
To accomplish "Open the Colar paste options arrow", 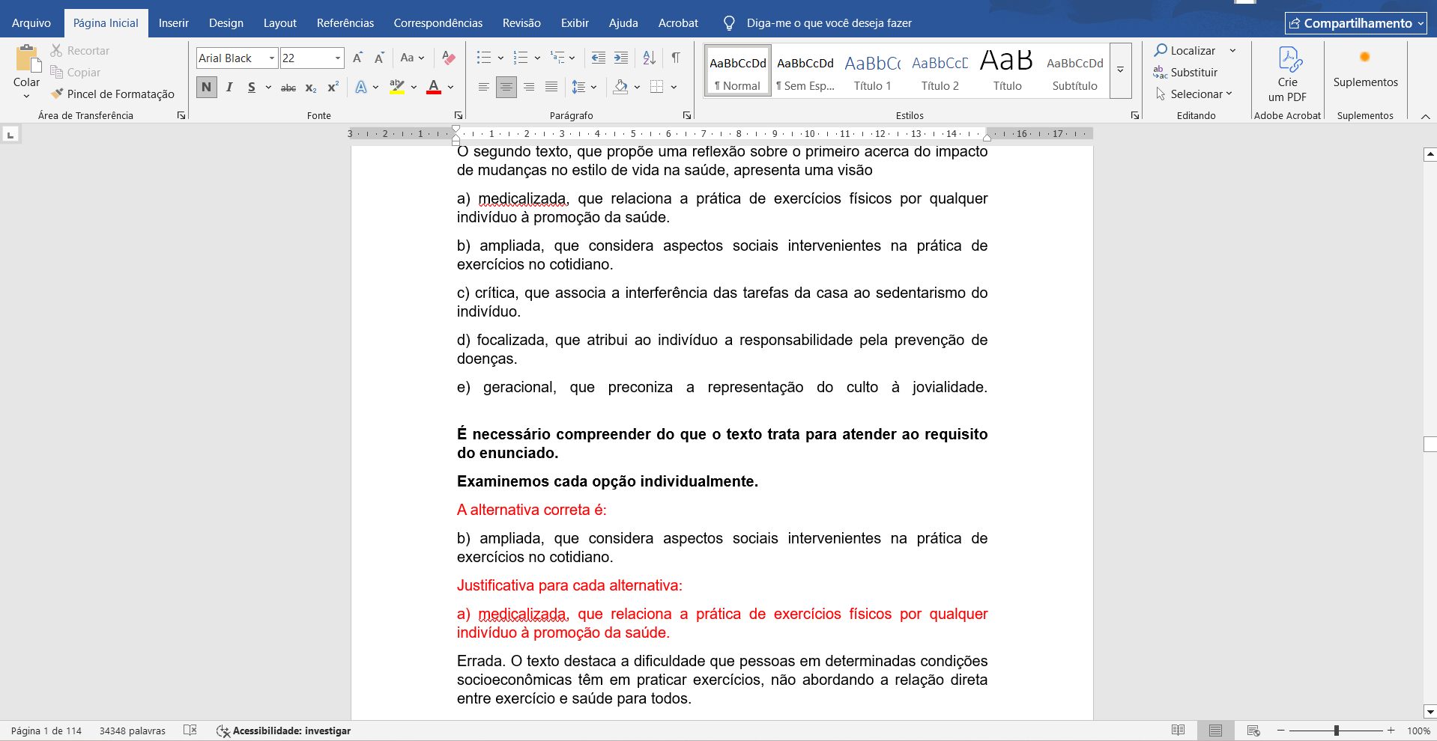I will pos(26,96).
